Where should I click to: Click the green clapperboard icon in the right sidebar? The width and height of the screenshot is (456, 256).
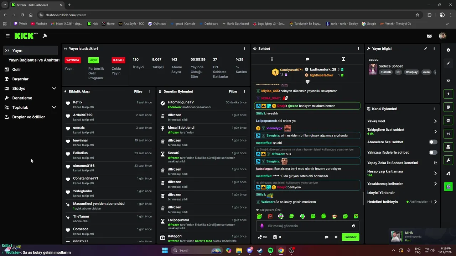(448, 186)
